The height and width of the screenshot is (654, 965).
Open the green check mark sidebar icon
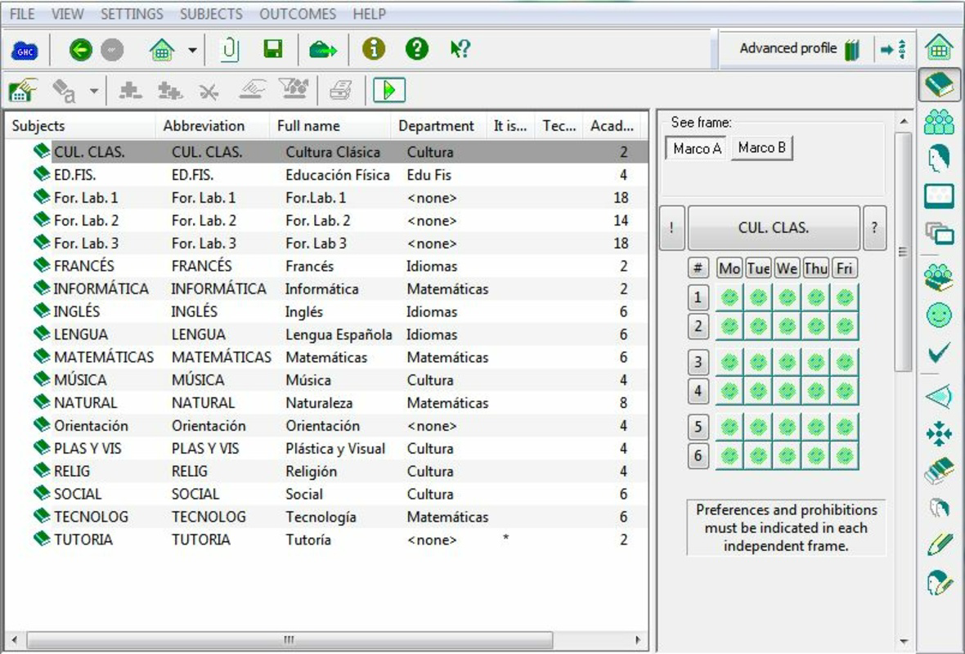pos(939,353)
